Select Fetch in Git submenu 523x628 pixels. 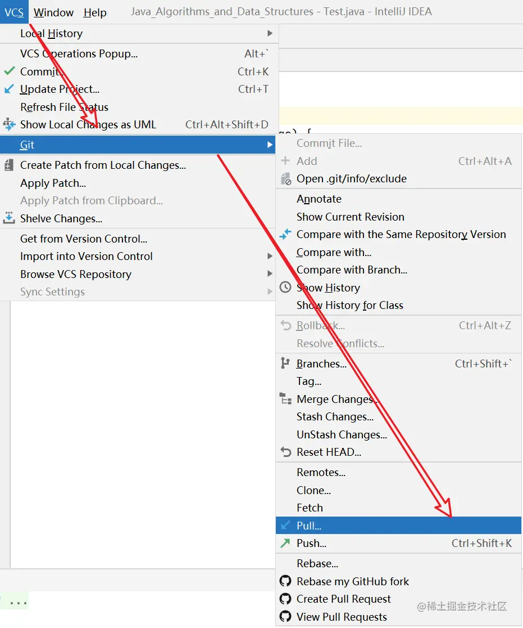pos(399,508)
